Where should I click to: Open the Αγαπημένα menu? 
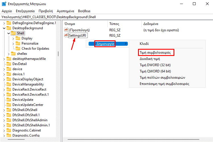[66, 11]
